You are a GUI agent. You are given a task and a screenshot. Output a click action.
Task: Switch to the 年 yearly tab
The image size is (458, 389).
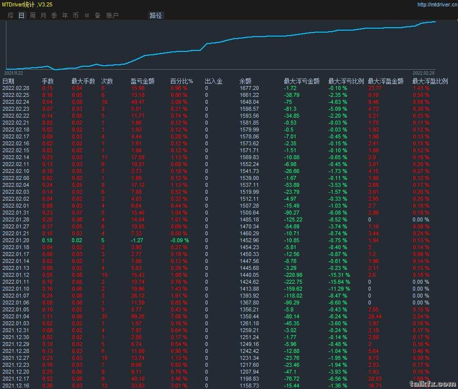click(65, 15)
